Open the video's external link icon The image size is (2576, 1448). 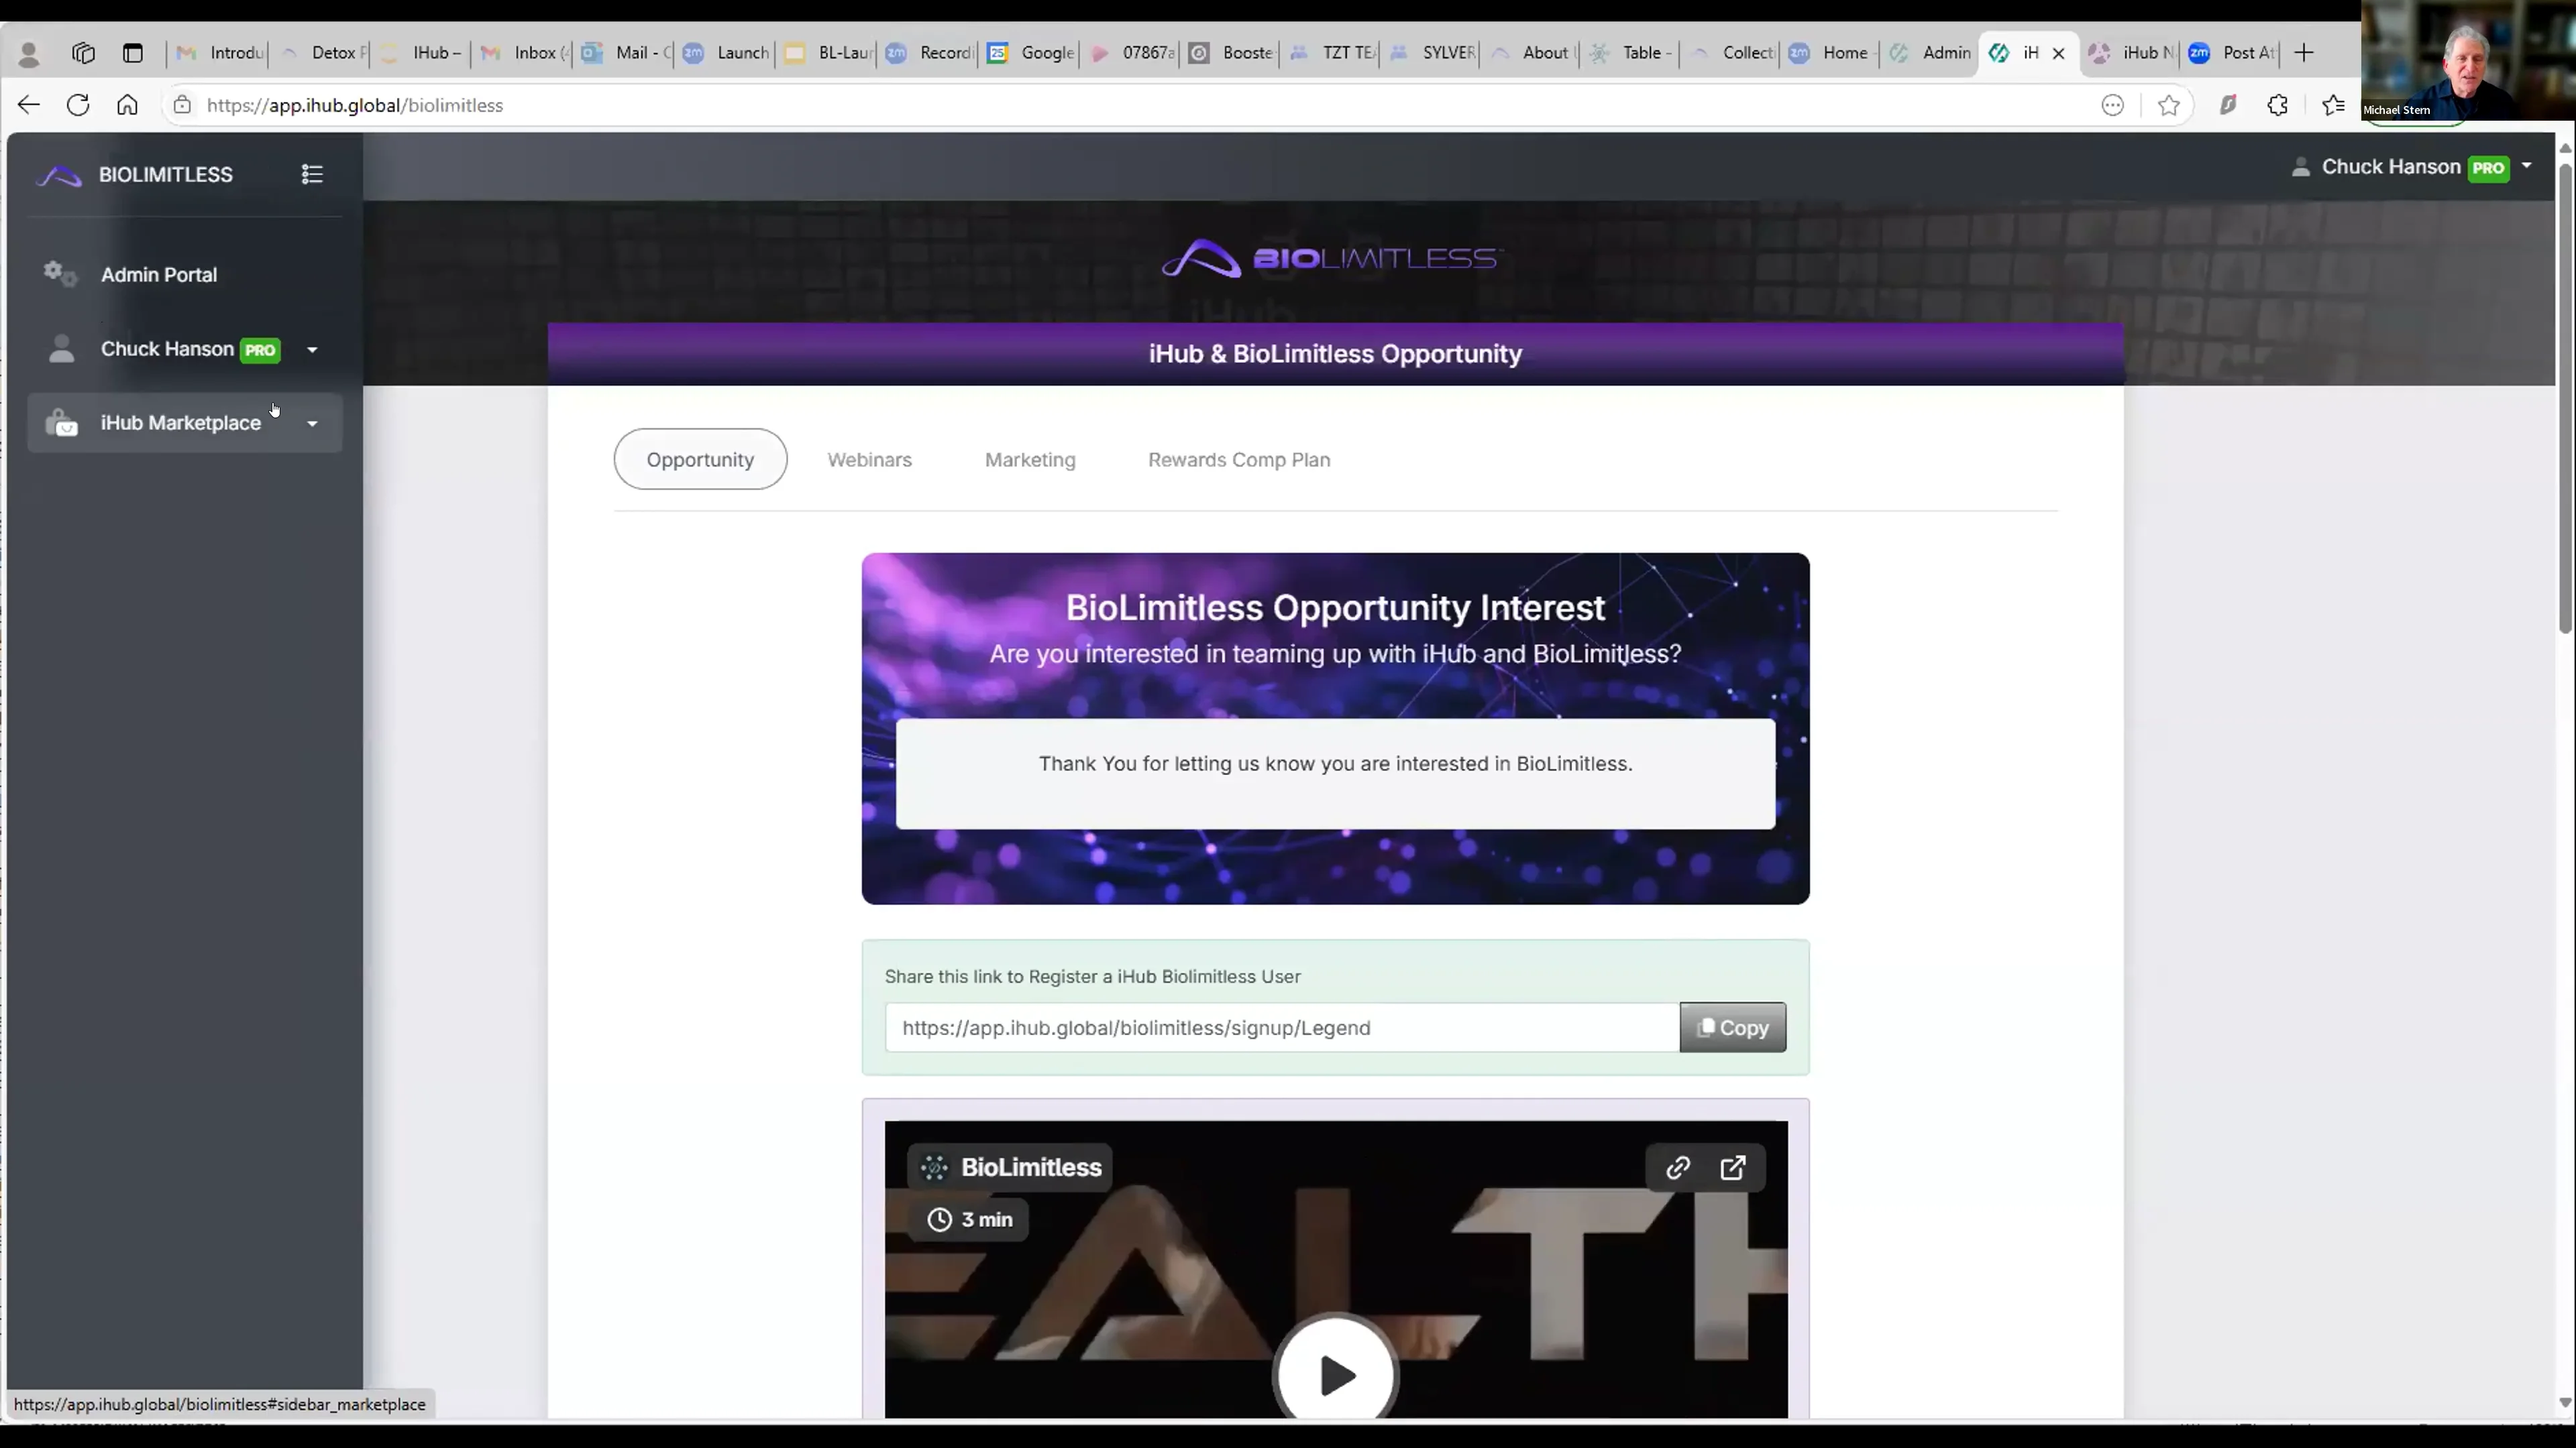coord(1734,1167)
